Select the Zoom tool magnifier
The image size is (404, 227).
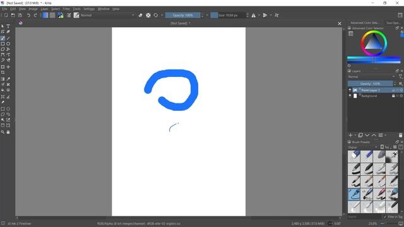(3, 132)
